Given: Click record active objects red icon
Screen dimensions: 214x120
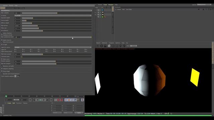Looking at the screenshot, I should [x=56, y=100].
